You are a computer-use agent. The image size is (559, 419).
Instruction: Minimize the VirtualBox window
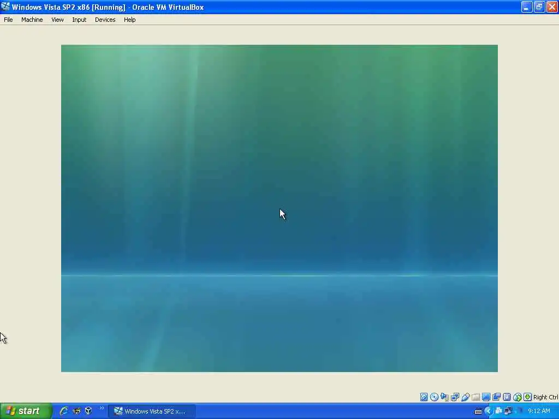tap(527, 7)
